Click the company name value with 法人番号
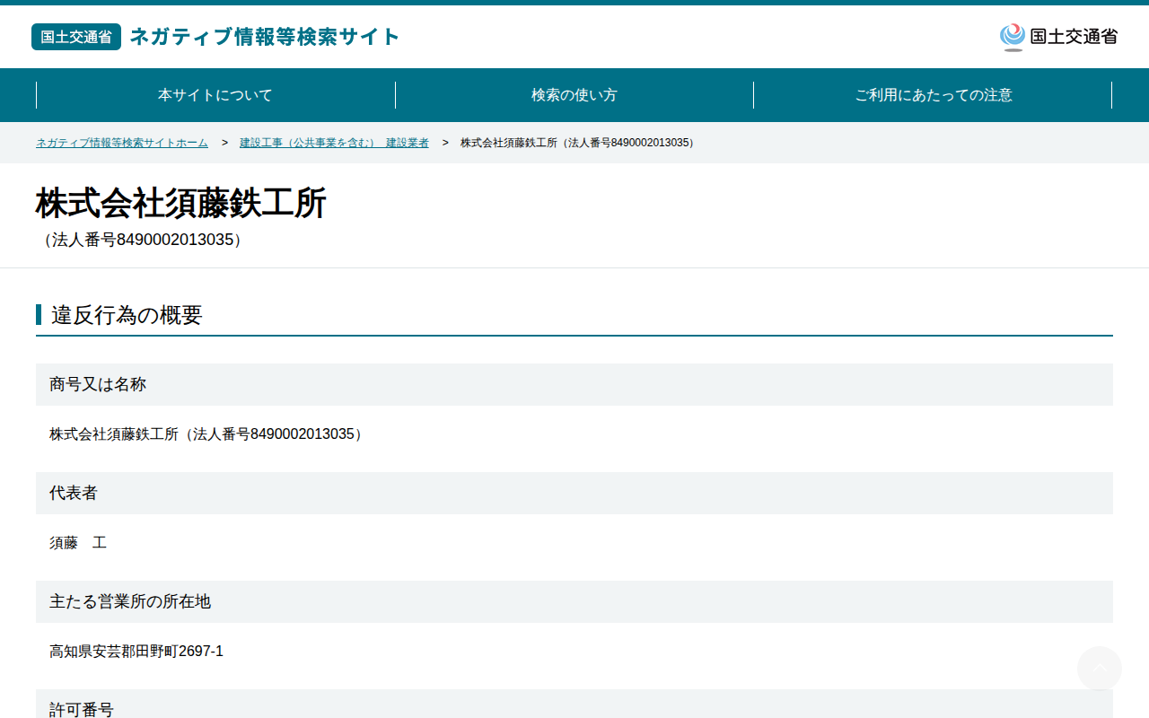The height and width of the screenshot is (718, 1149). [207, 434]
